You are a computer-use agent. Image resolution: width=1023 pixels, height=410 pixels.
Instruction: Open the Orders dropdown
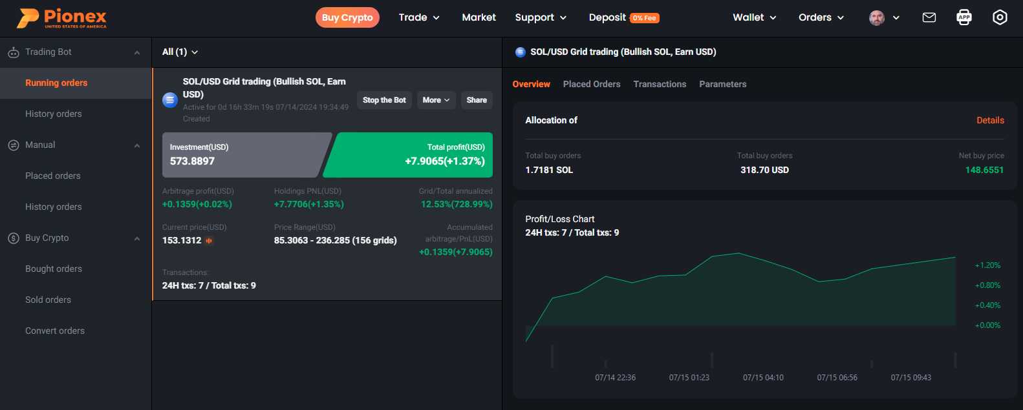point(821,17)
